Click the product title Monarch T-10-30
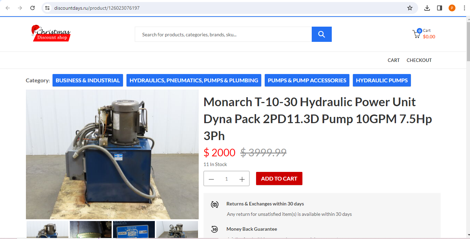This screenshot has width=470, height=239. coord(318,119)
